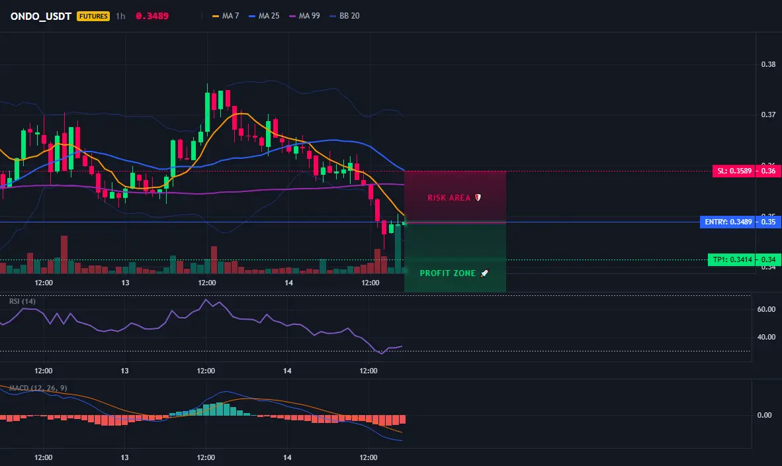This screenshot has height=466, width=782.
Task: Click the green 0.34 tag on the price axis
Action: 768,259
